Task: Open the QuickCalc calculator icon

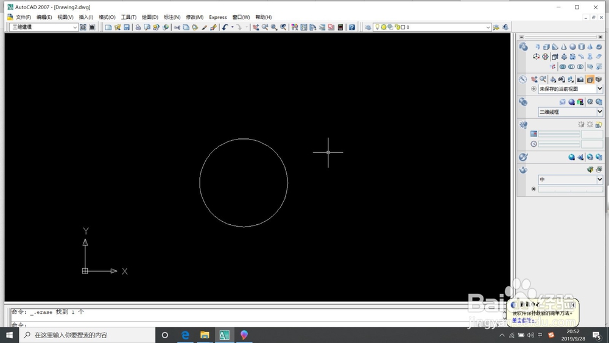Action: tap(340, 27)
